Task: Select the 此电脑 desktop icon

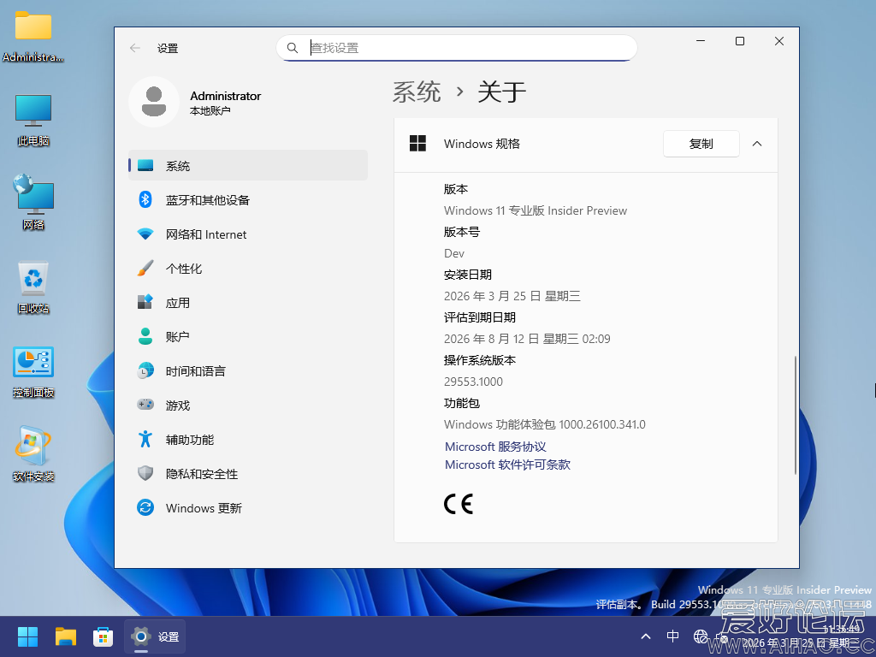Action: pos(33,120)
